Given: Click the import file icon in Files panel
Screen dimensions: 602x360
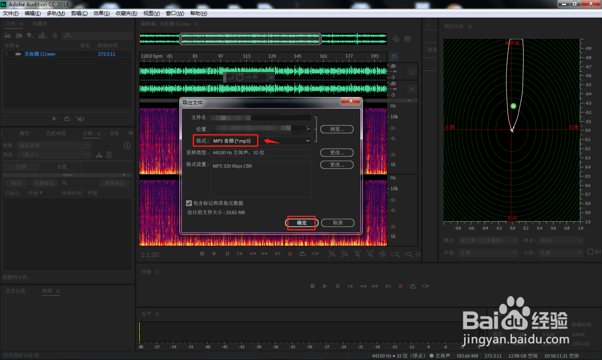Looking at the screenshot, I should click(x=19, y=36).
